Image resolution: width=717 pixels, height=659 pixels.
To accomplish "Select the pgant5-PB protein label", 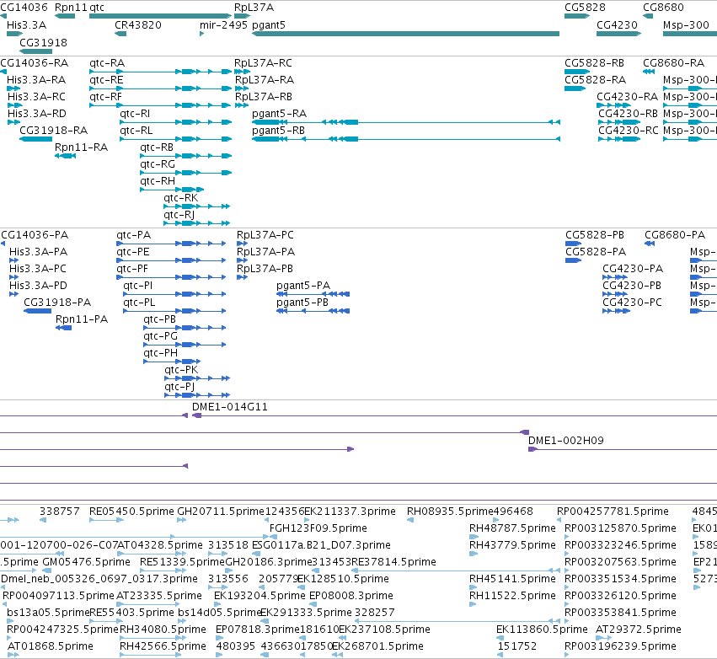I will point(302,303).
